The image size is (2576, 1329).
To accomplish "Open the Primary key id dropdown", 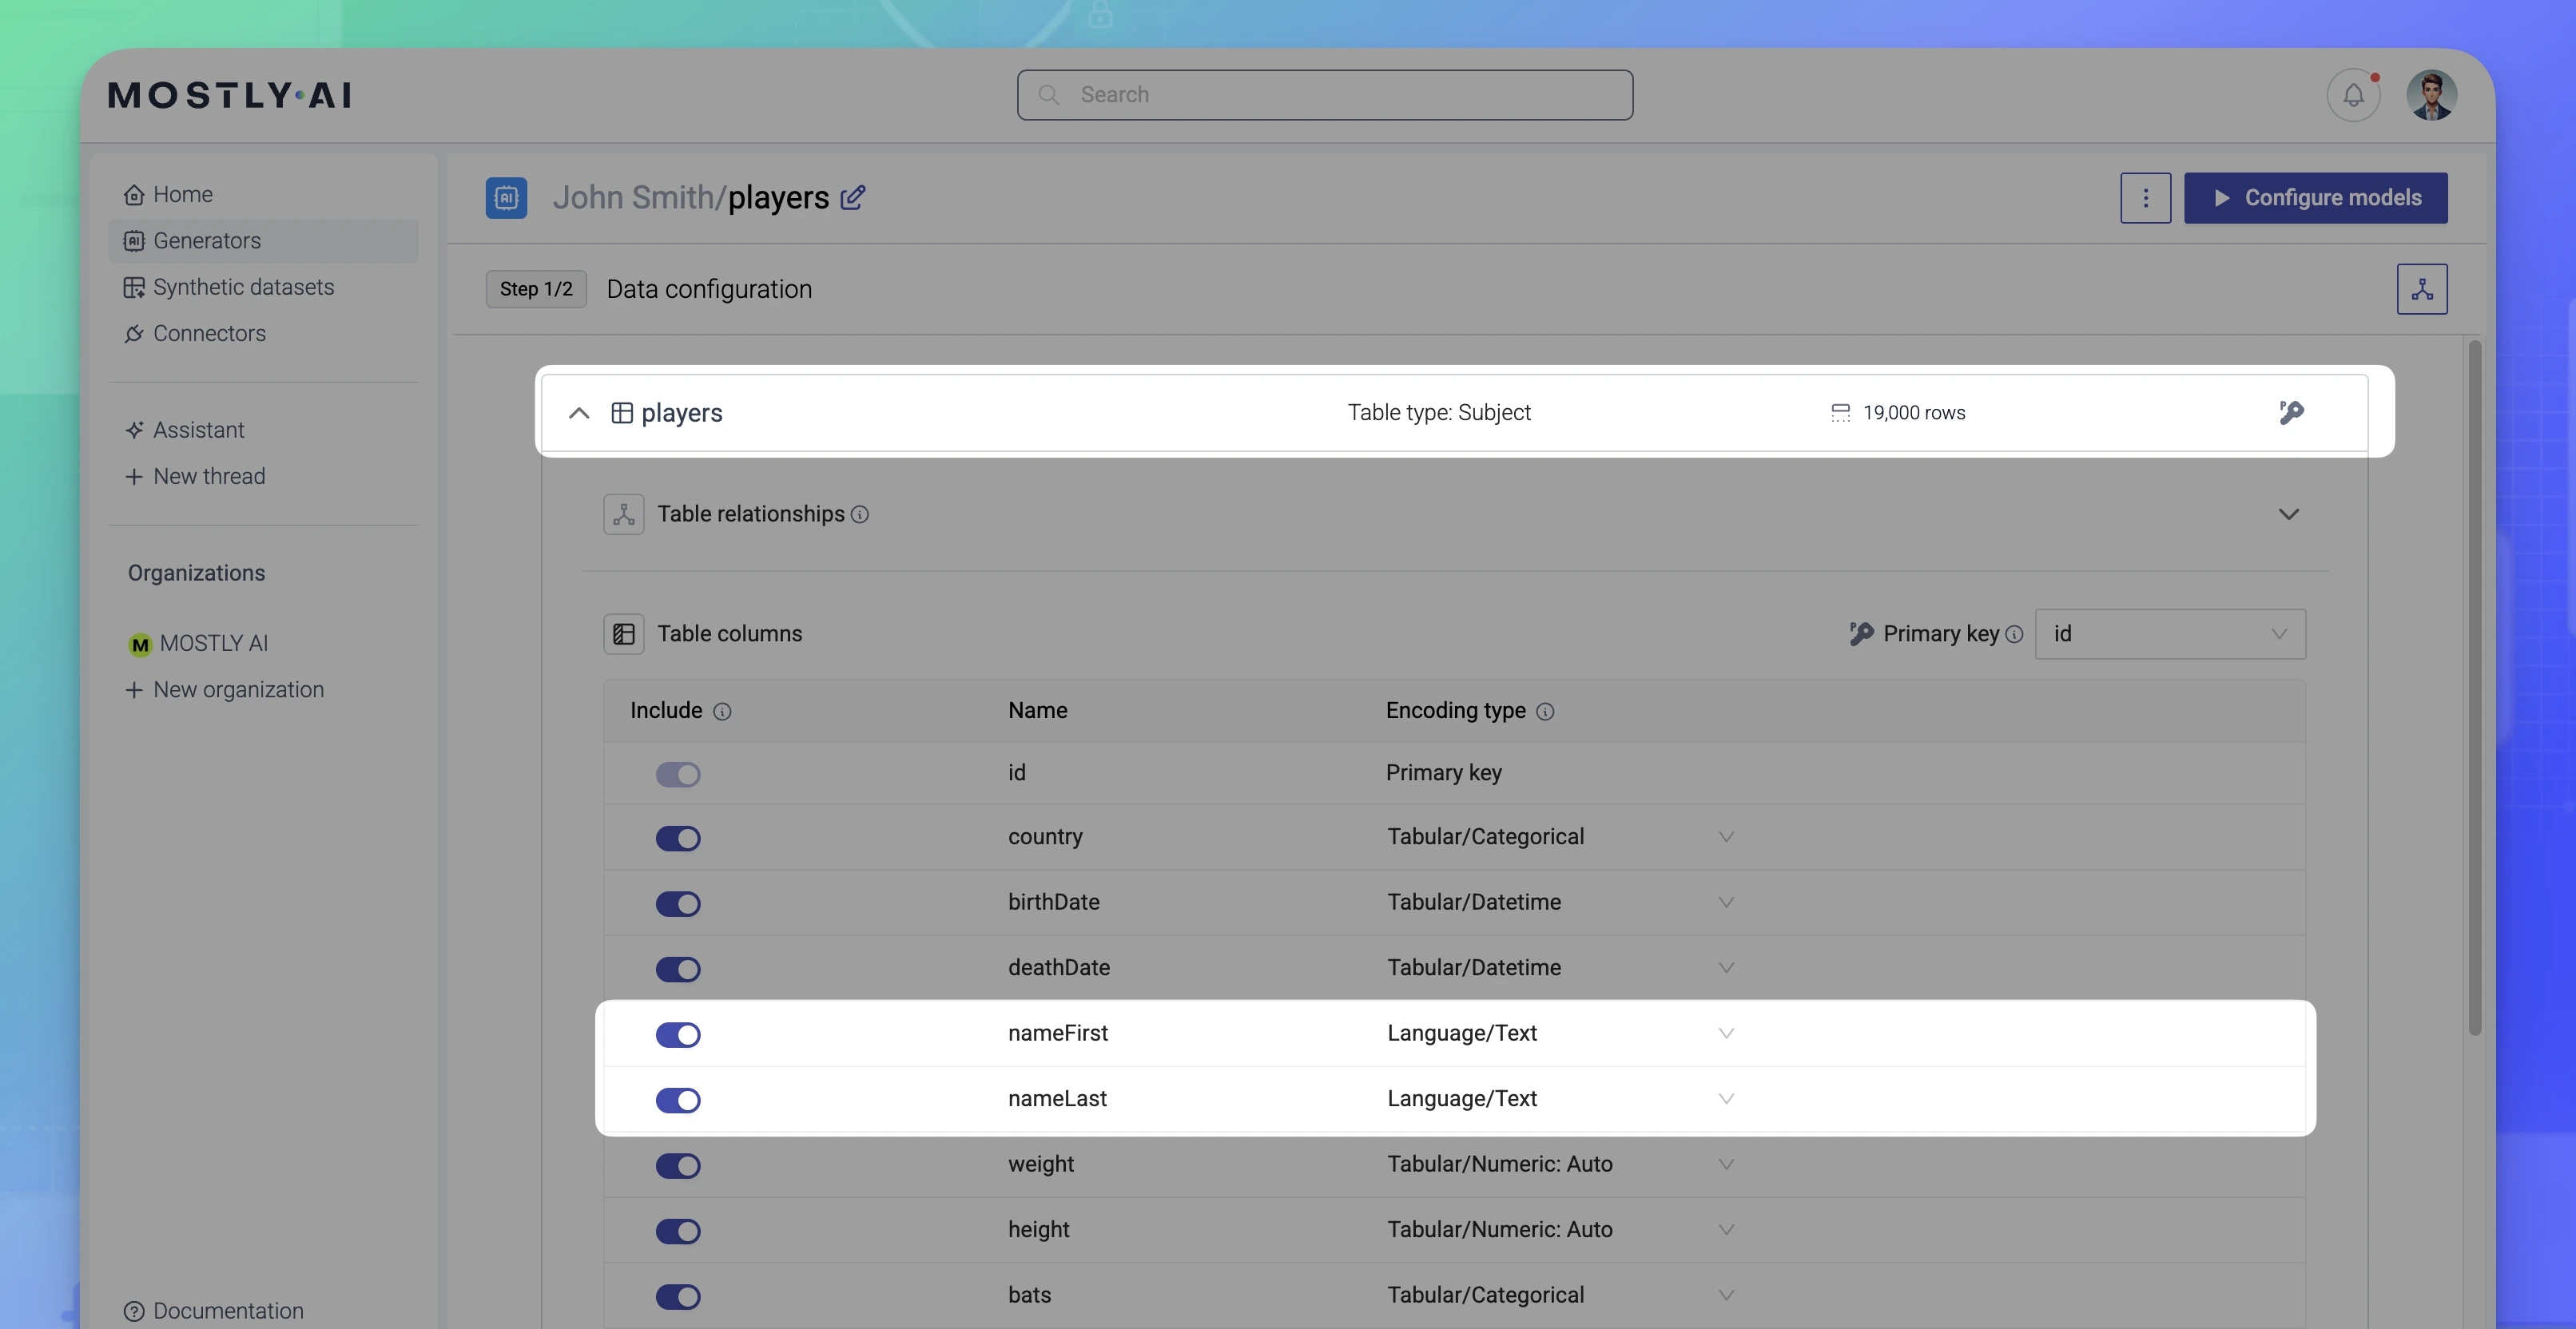I will [2170, 634].
